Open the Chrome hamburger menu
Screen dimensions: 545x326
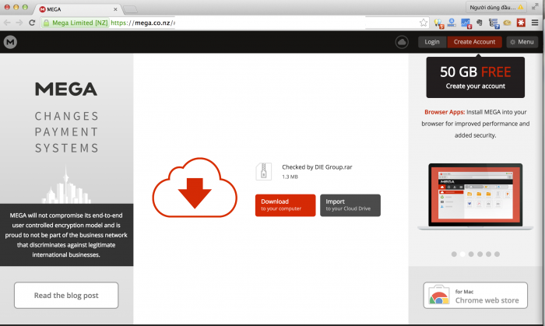(536, 23)
